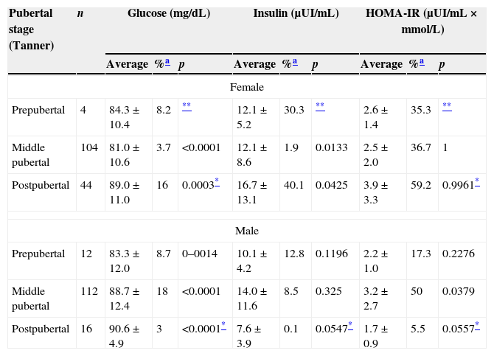Click the HOMA-IR column header

point(421,22)
